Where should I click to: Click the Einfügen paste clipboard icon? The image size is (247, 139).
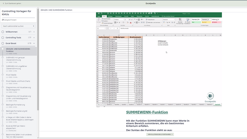tap(99, 20)
